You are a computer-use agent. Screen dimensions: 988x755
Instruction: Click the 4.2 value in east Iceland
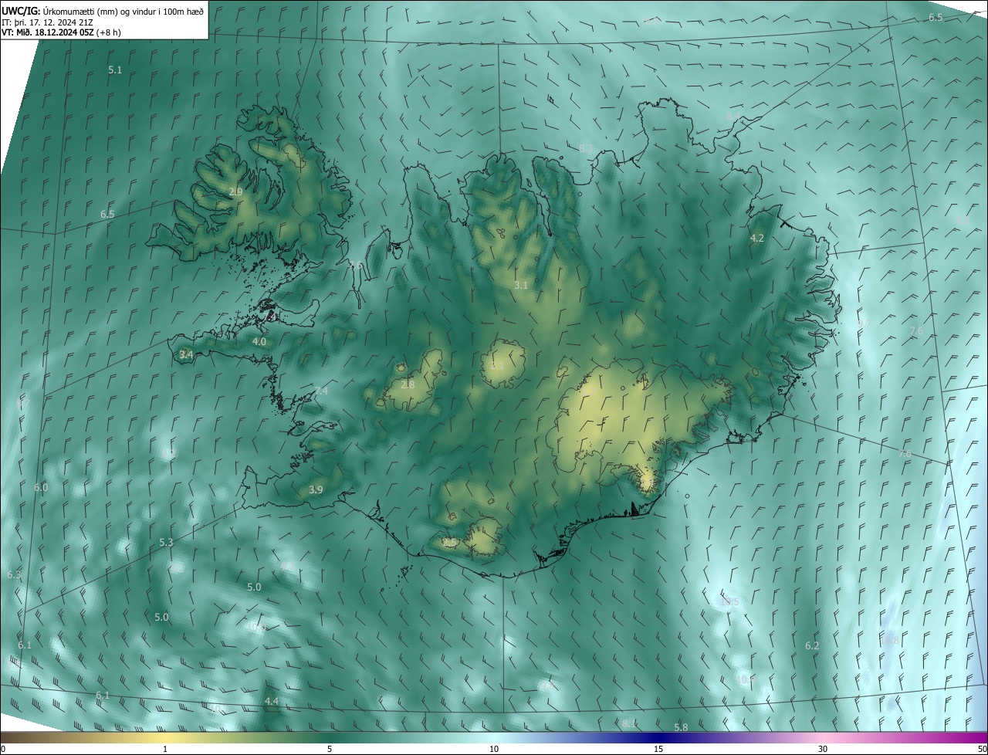click(x=757, y=239)
